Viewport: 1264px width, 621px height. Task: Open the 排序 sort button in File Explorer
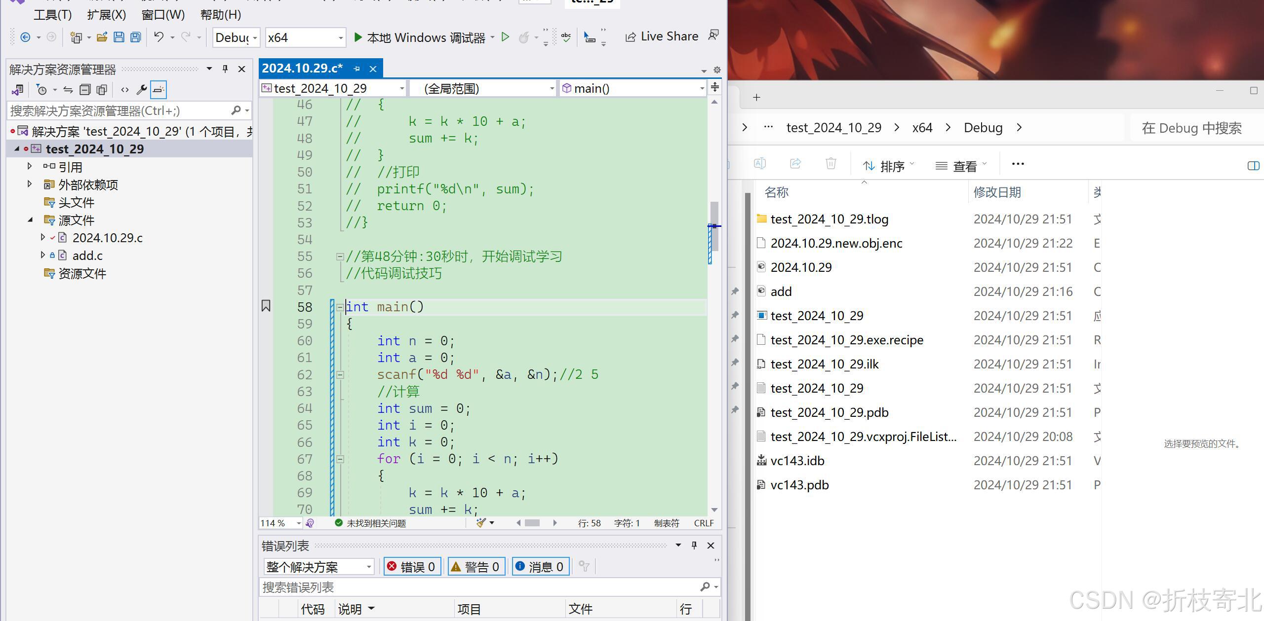tap(888, 166)
